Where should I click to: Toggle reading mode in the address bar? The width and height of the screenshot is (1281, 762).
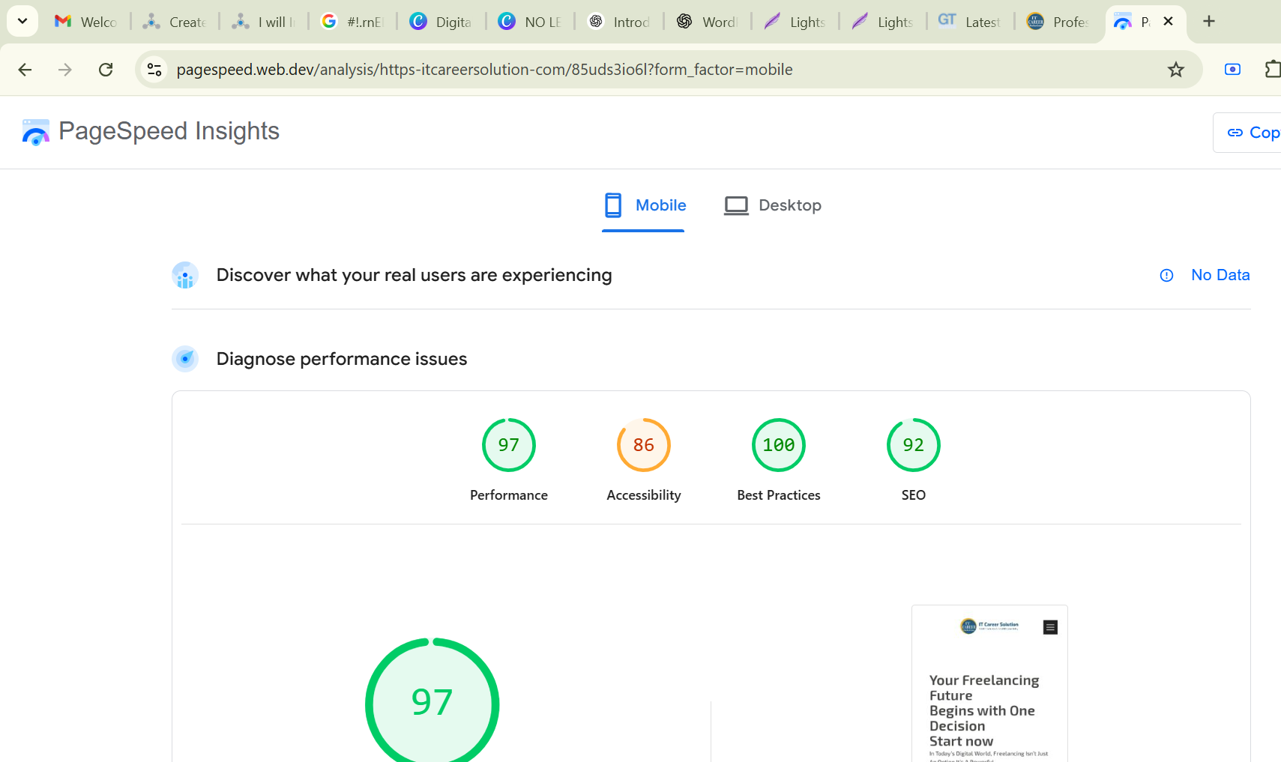1232,69
